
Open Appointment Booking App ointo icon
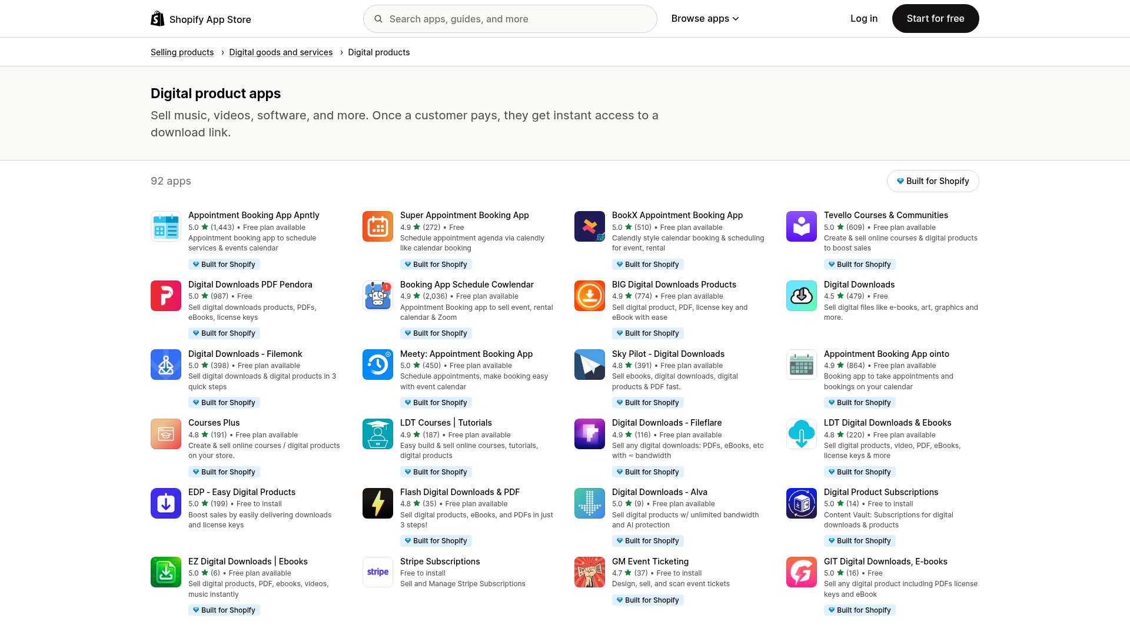click(x=802, y=365)
